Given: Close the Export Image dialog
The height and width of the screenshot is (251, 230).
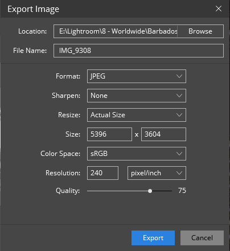Looking at the screenshot, I should point(219,9).
